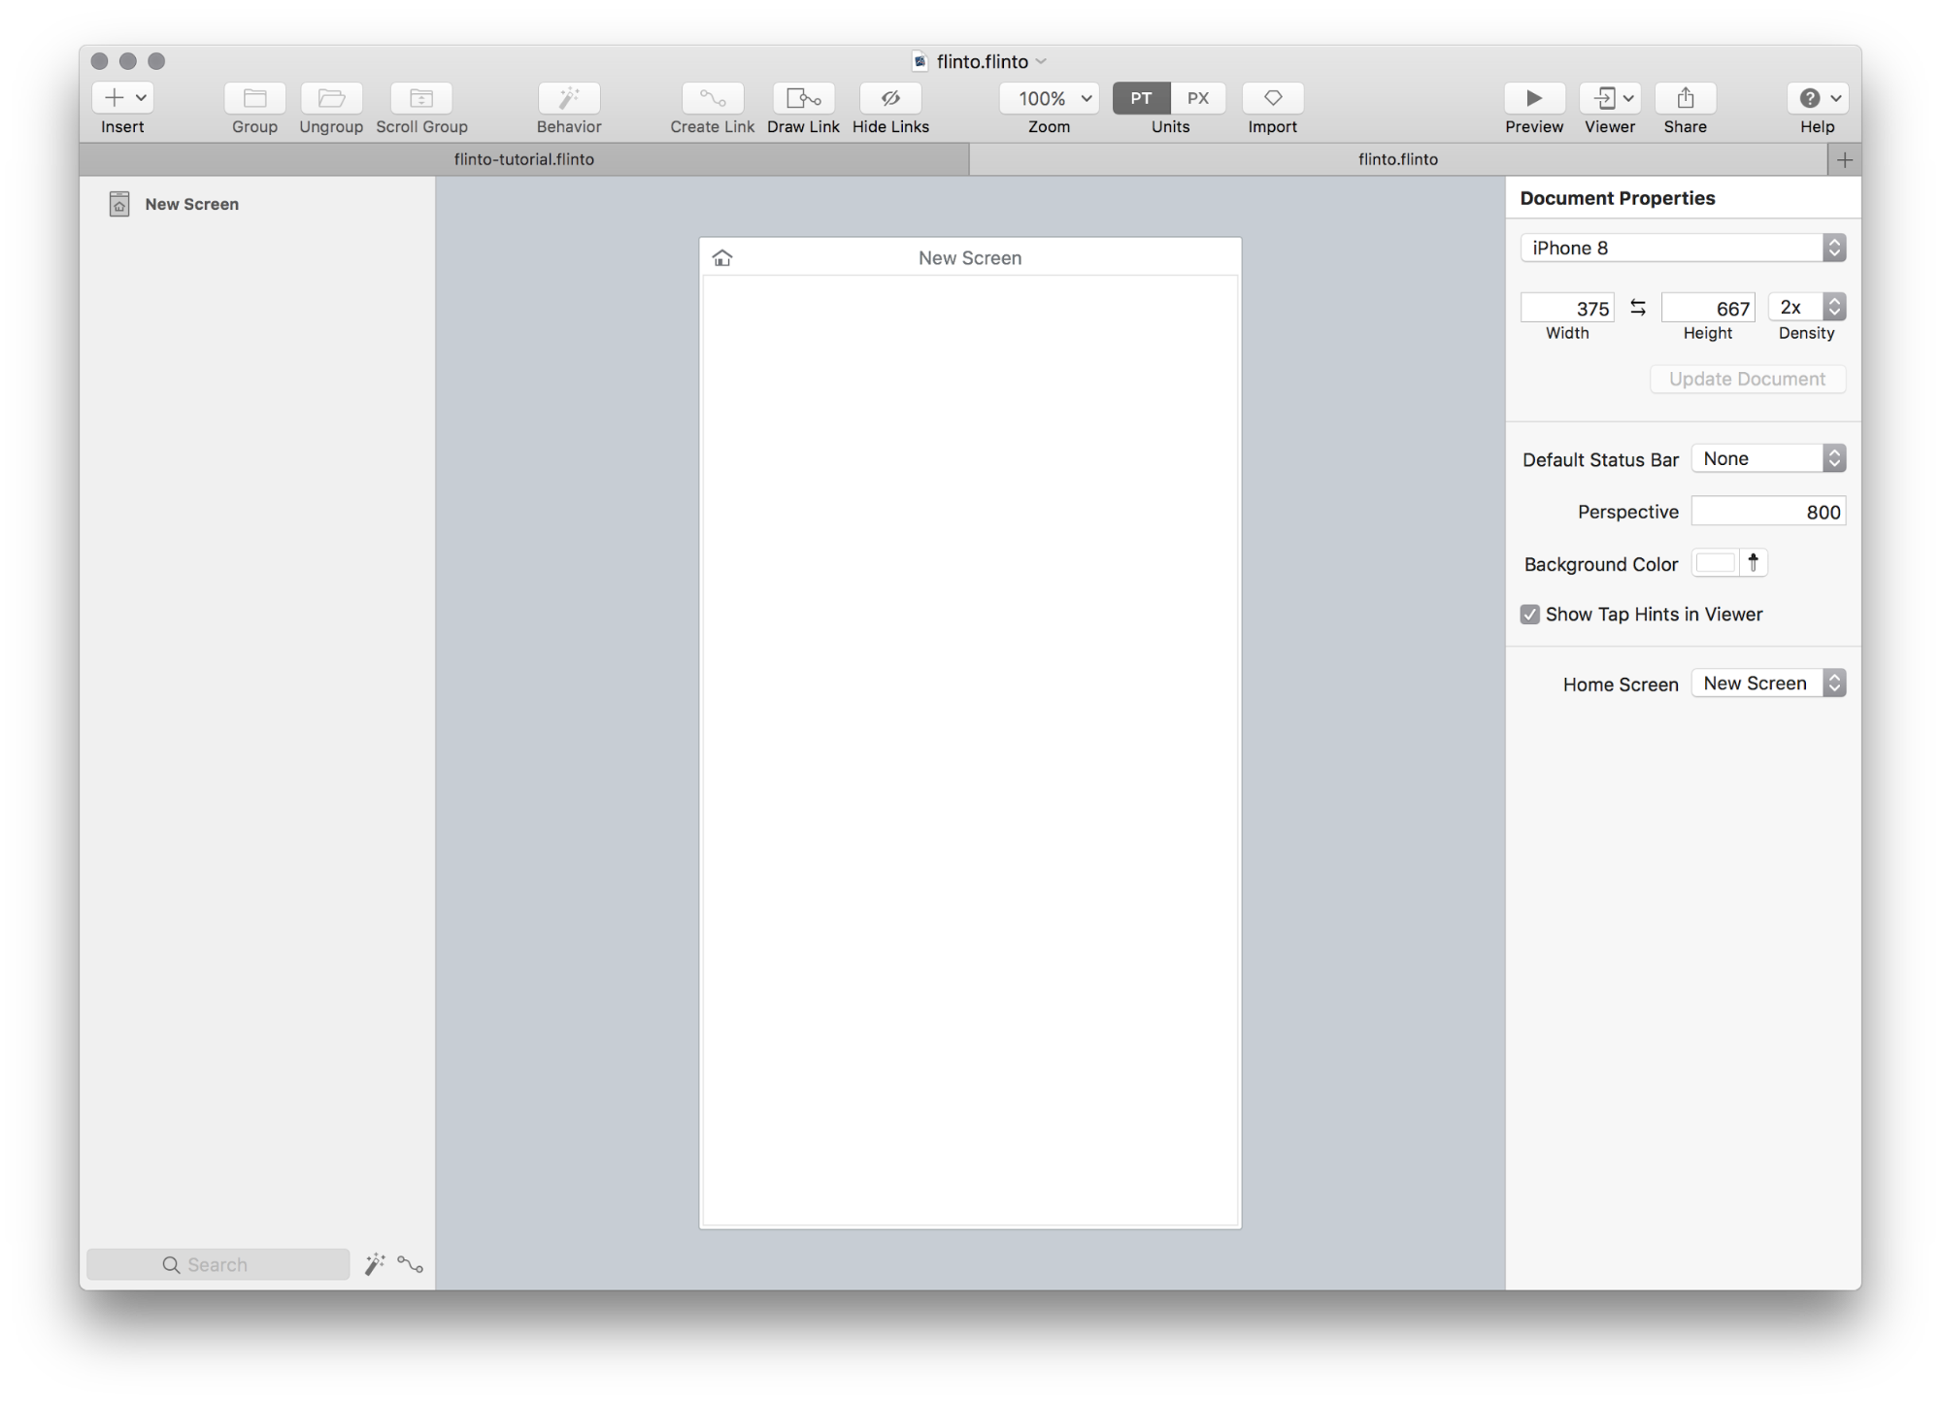Click the Background Color swatch
Viewport: 1941px width, 1404px height.
(1715, 563)
